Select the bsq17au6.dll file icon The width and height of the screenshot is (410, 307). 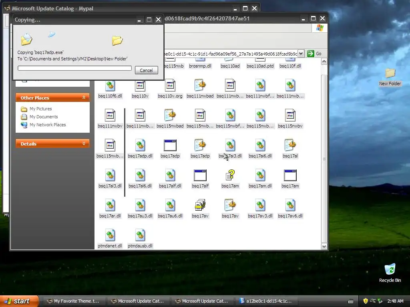pyautogui.click(x=170, y=205)
